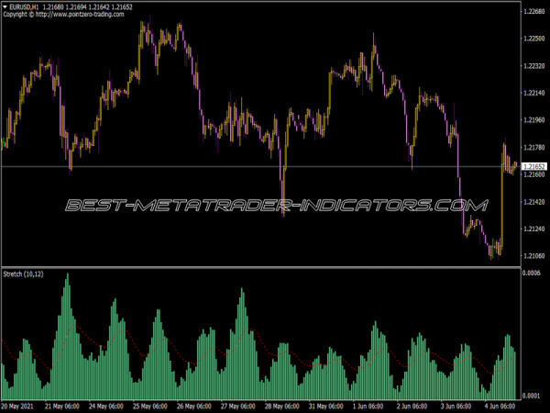550x413 pixels.
Task: Click the 1.21420 price scale label
Action: (x=533, y=202)
